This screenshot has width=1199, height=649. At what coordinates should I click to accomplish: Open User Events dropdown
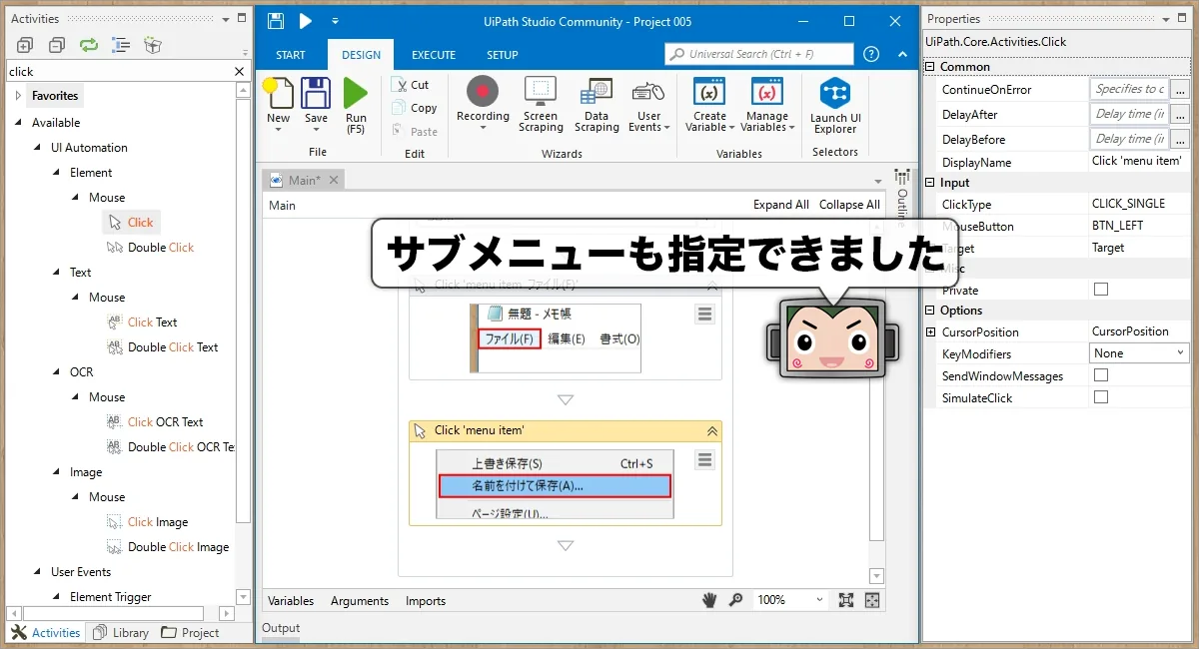coord(649,105)
